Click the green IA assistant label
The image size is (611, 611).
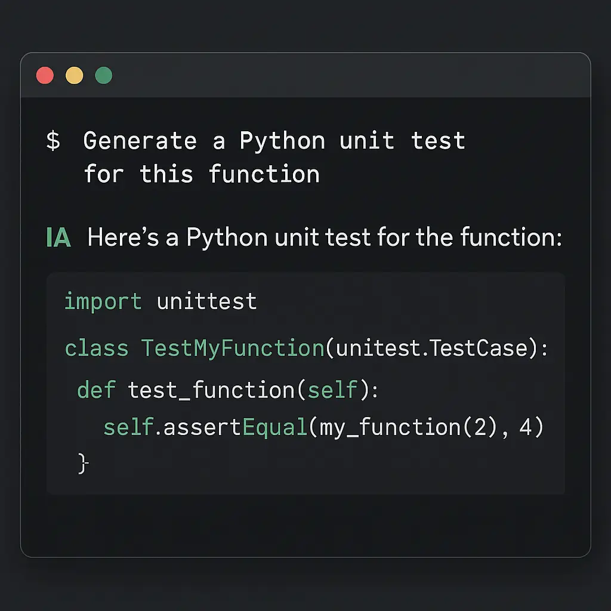tap(58, 238)
